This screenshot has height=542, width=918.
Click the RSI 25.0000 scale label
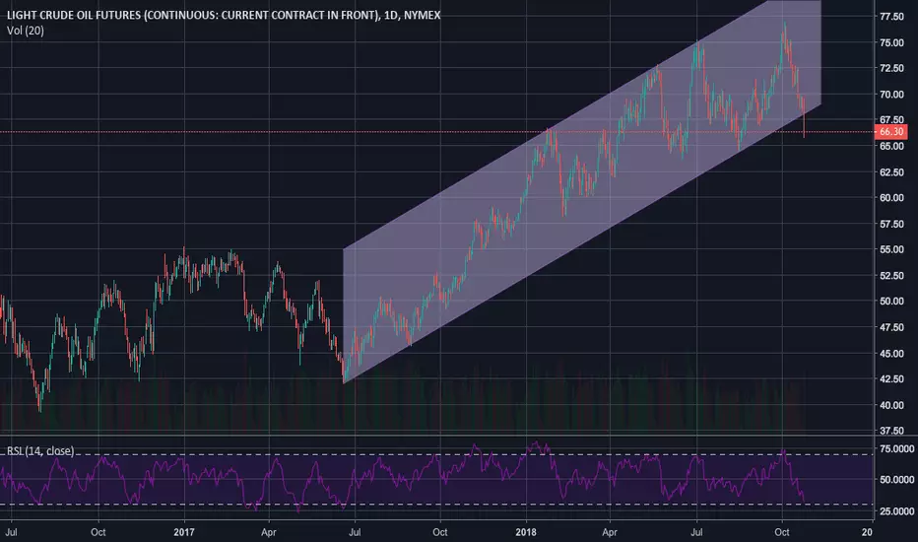(x=897, y=510)
